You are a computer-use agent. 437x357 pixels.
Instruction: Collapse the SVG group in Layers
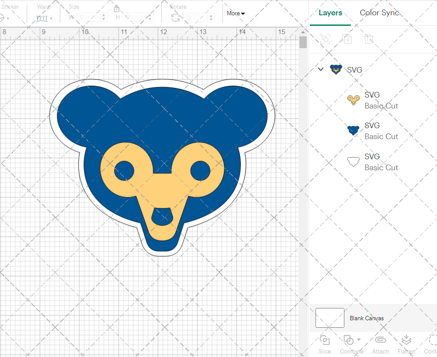pos(320,69)
